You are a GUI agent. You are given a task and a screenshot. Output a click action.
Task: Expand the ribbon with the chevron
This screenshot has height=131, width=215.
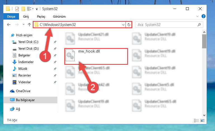[x=197, y=16]
